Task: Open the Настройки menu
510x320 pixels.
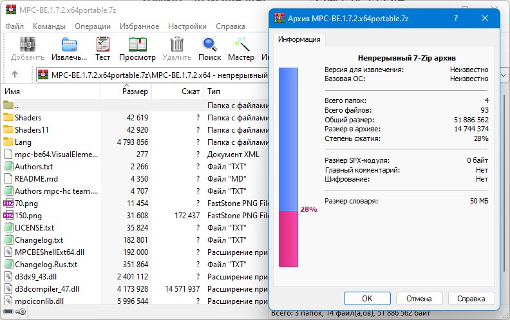Action: click(x=187, y=26)
